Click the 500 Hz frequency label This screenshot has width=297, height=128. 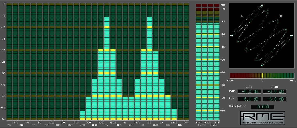(89, 122)
